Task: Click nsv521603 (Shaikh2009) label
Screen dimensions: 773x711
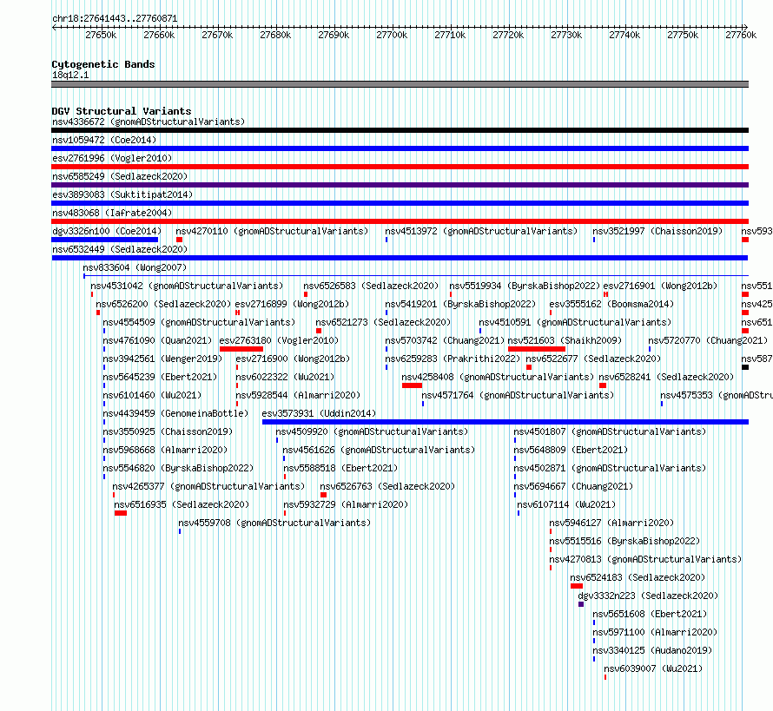Action: [x=565, y=340]
